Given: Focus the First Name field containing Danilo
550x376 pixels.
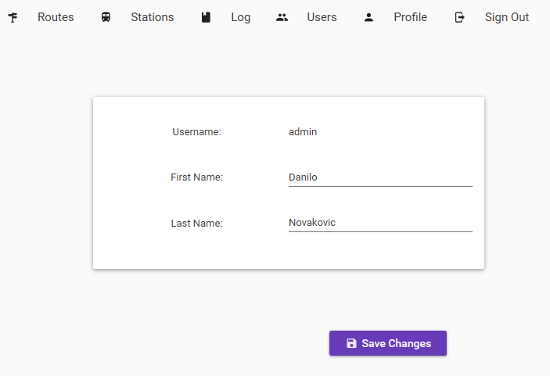Looking at the screenshot, I should (x=380, y=177).
